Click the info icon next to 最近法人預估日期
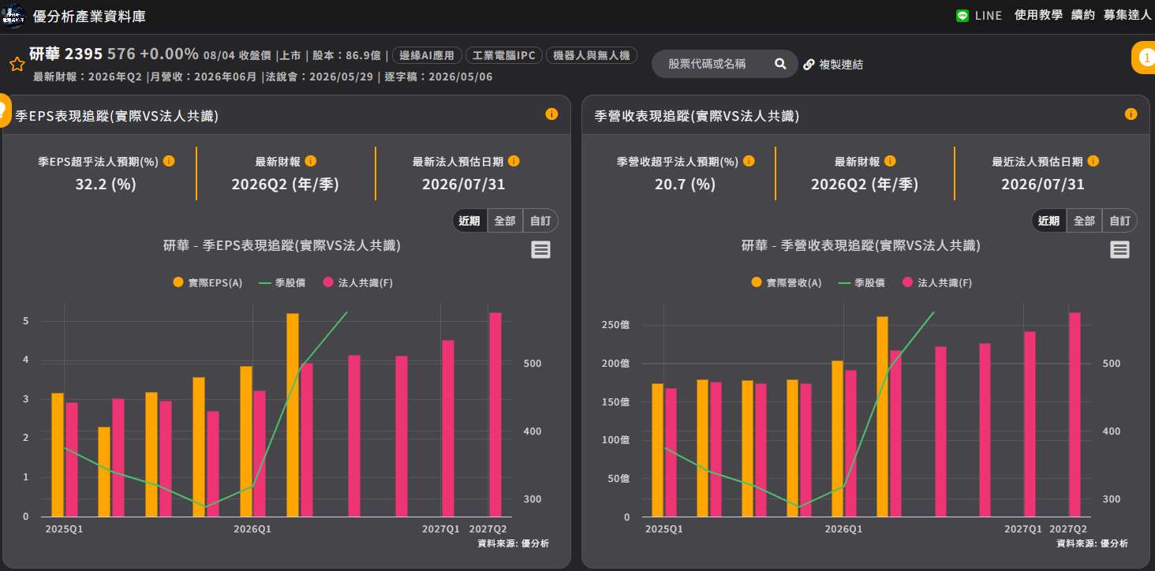Viewport: 1155px width, 571px height. click(1093, 161)
